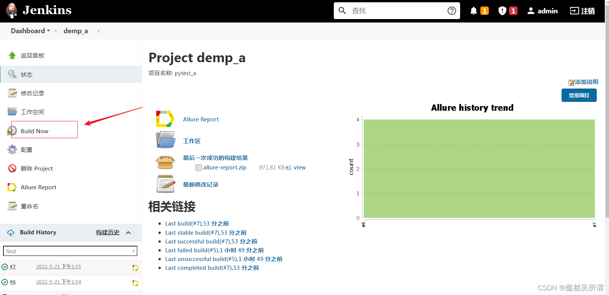Expand the arrow after the demp_a breadcrumb
Screen dimensions: 609x295
[98, 31]
